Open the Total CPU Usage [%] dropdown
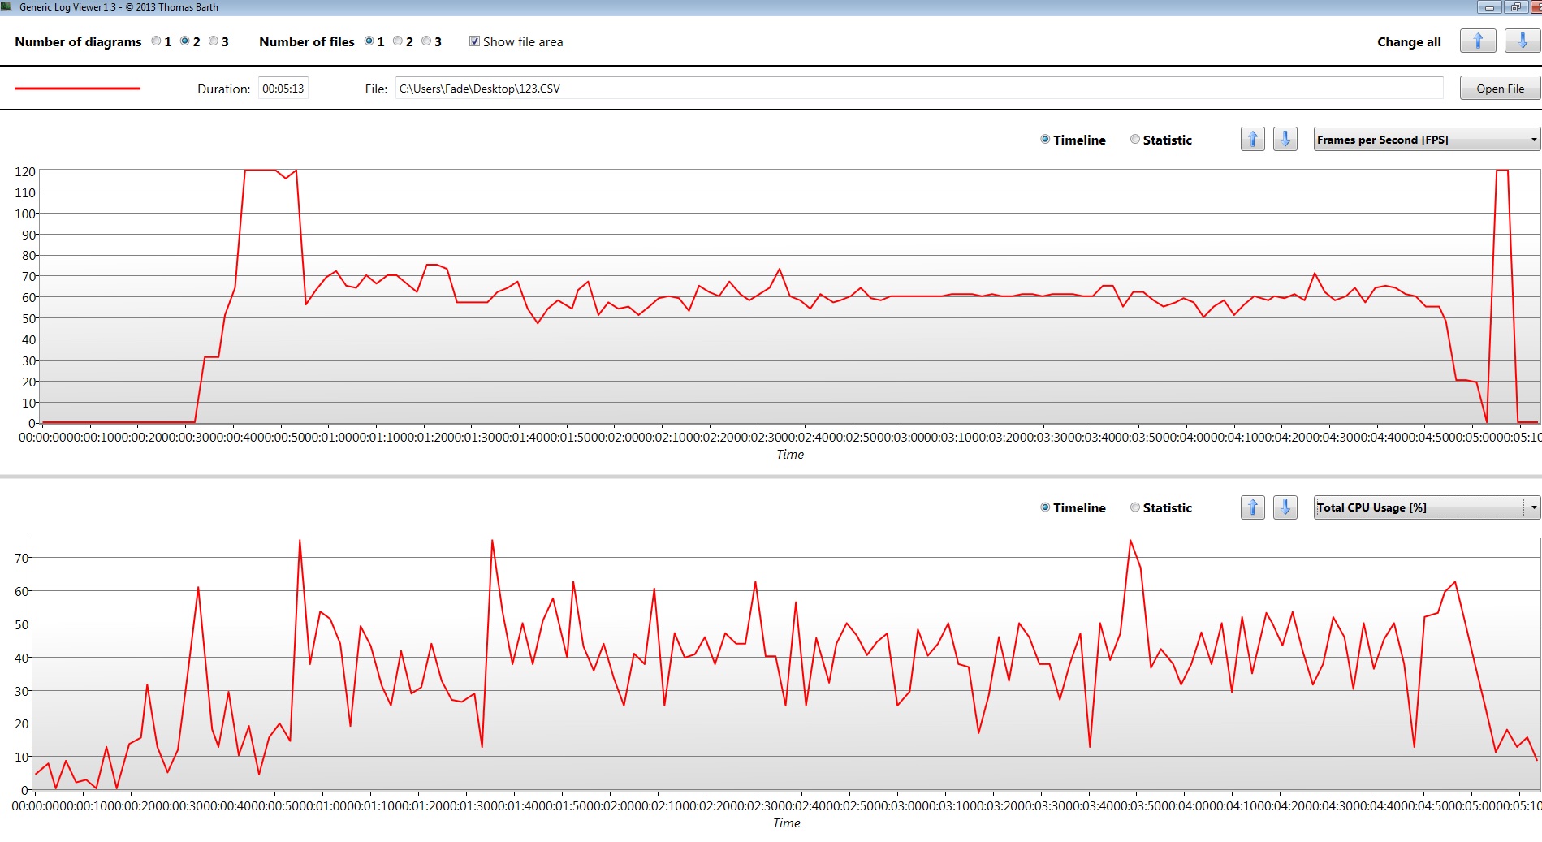 pos(1427,507)
